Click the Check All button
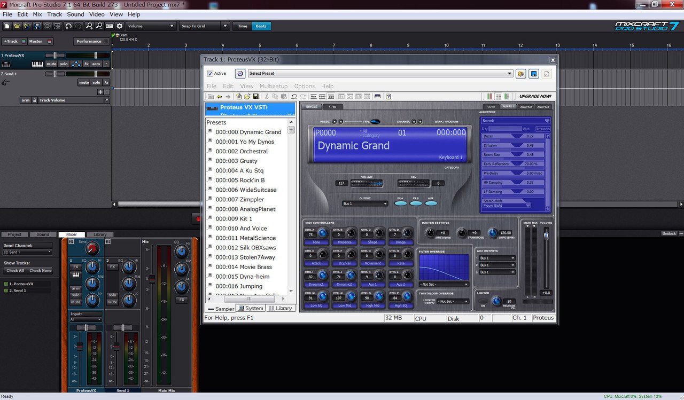The height and width of the screenshot is (400, 684). tap(15, 270)
